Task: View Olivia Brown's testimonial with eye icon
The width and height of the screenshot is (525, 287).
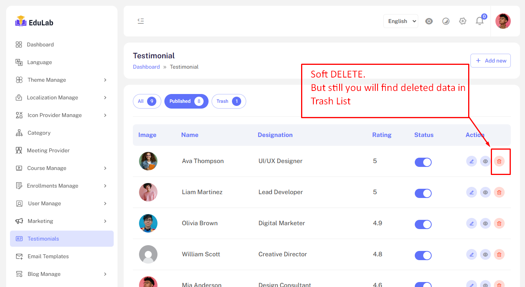Action: coord(485,223)
